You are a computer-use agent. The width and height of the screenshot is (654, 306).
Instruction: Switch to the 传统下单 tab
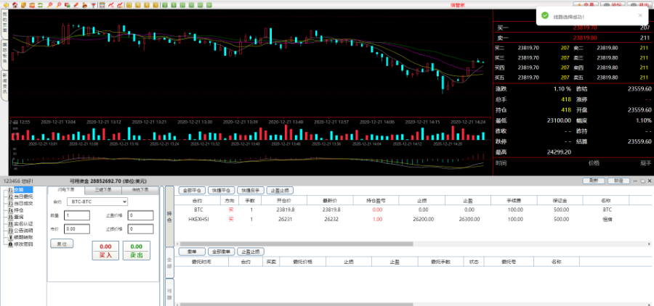coord(139,189)
